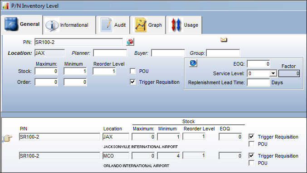Click the Order Minimum field
307x173 pixels.
(x=75, y=82)
